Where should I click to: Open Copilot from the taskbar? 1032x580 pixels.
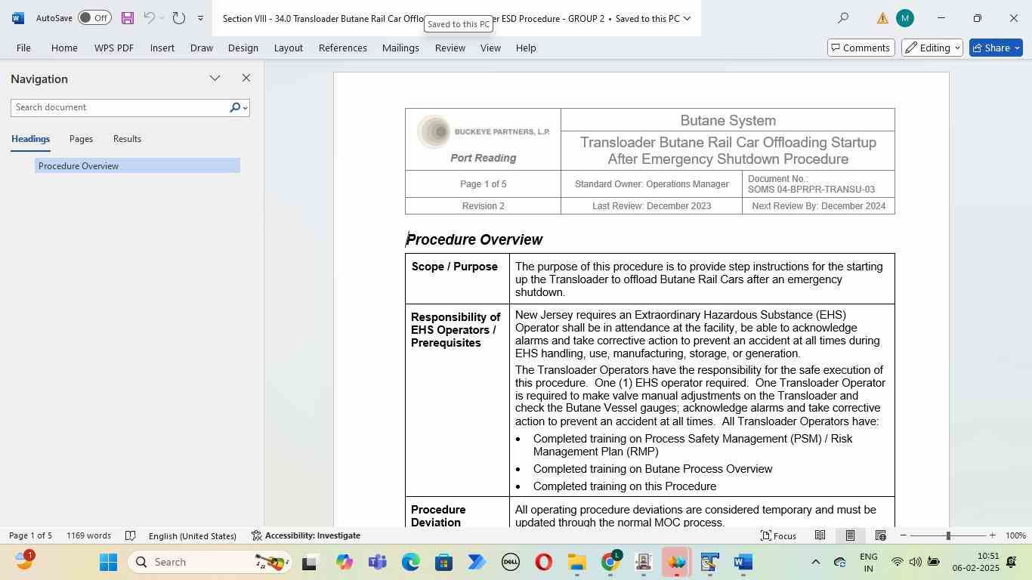coord(344,562)
